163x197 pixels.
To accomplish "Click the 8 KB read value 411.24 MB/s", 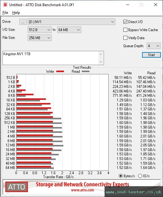I will [146, 96].
